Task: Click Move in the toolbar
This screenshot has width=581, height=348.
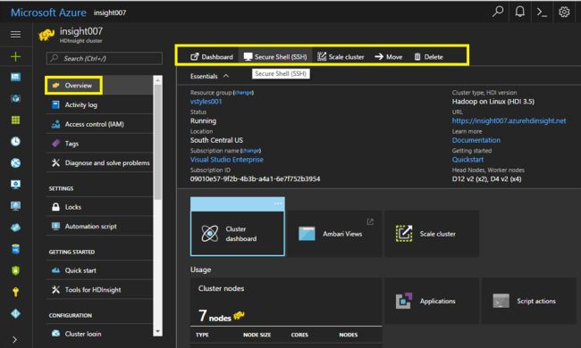Action: tap(388, 57)
